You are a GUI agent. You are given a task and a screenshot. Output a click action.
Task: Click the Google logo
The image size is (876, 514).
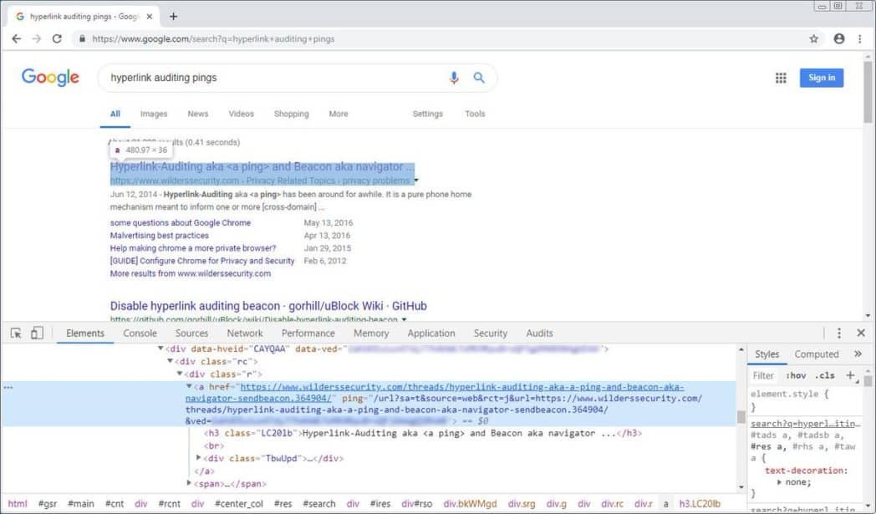click(50, 78)
